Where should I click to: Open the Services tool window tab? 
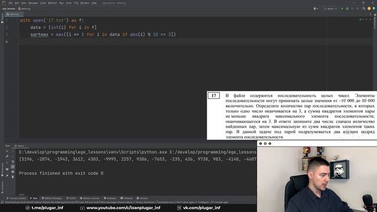(x=142, y=198)
